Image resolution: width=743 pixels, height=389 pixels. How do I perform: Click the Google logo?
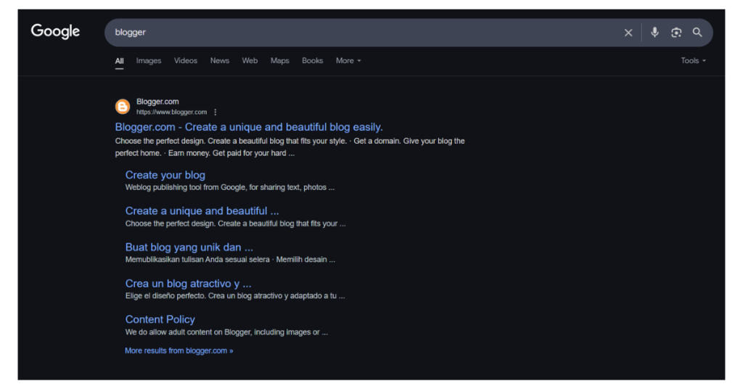(55, 31)
